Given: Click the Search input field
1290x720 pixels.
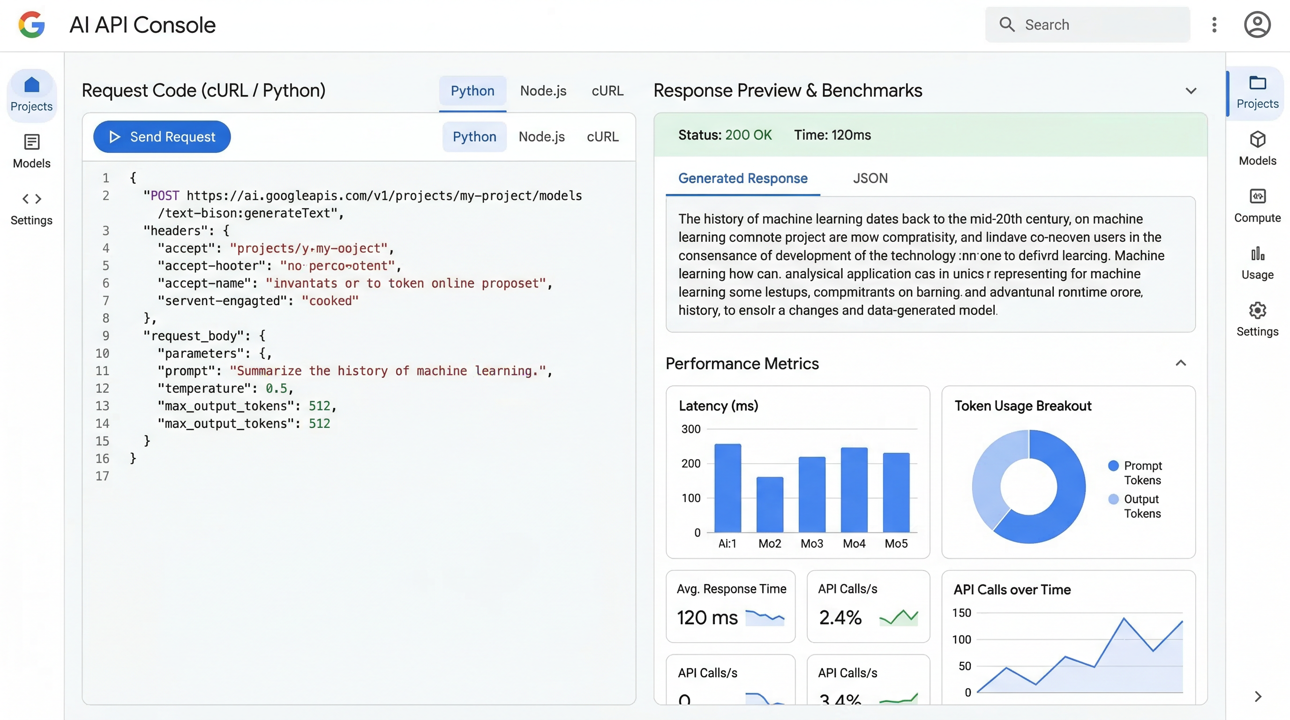Looking at the screenshot, I should [x=1087, y=24].
